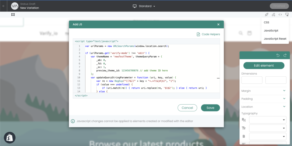Click the add link icon
Screen dimensions: 292x146
273,15
